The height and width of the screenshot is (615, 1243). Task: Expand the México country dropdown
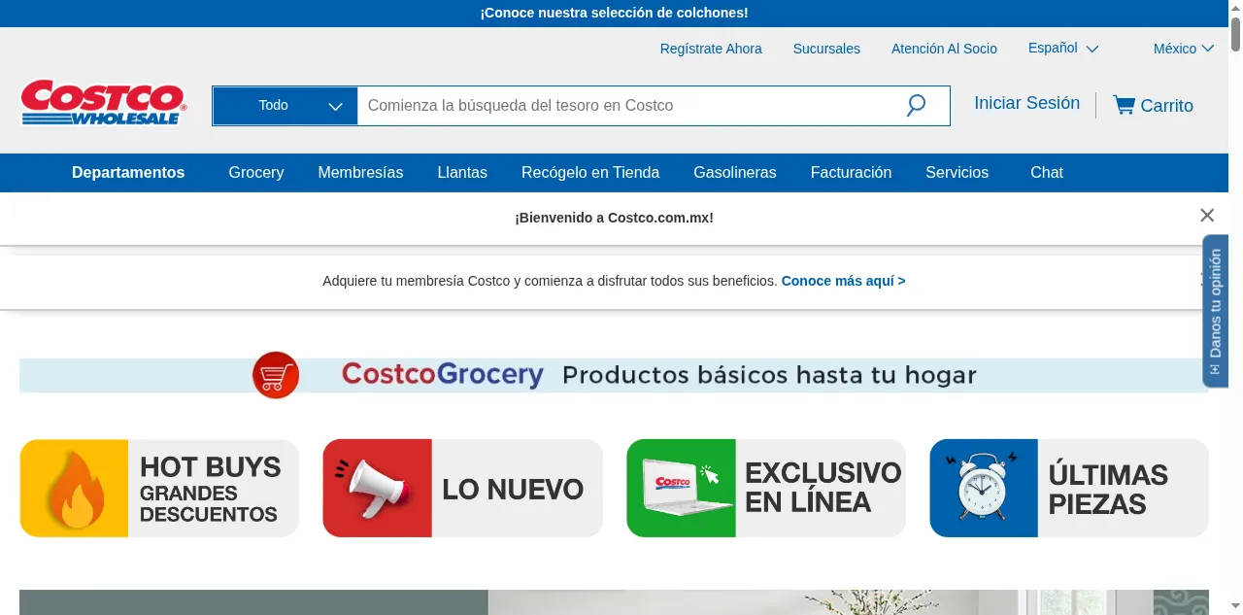[1184, 49]
